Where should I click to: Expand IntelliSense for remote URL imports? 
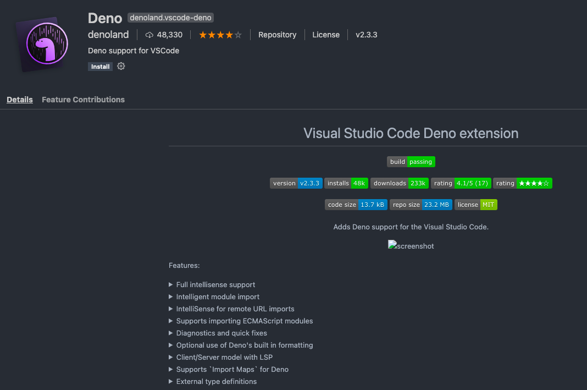pyautogui.click(x=231, y=309)
